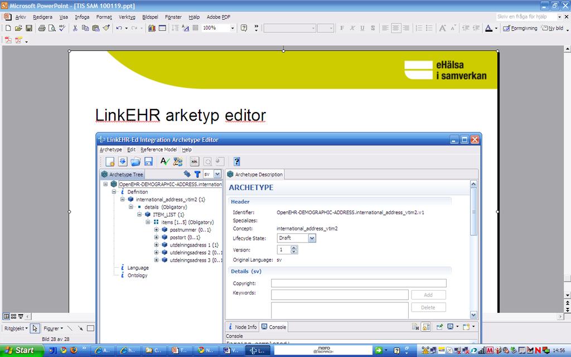The width and height of the screenshot is (571, 357).
Task: Open the Figurer shapes menu
Action: tap(53, 328)
